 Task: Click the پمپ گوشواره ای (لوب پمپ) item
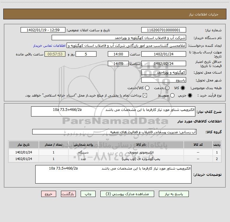coord(141,159)
